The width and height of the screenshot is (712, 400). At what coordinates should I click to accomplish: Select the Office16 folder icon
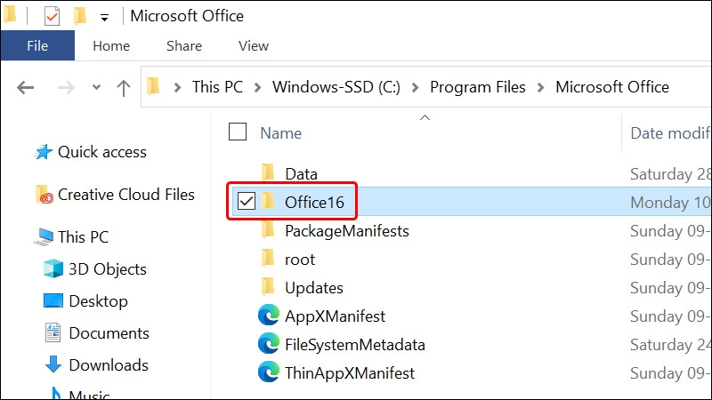coord(268,201)
